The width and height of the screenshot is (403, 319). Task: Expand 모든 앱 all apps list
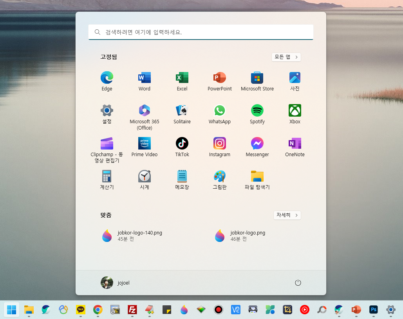[286, 57]
